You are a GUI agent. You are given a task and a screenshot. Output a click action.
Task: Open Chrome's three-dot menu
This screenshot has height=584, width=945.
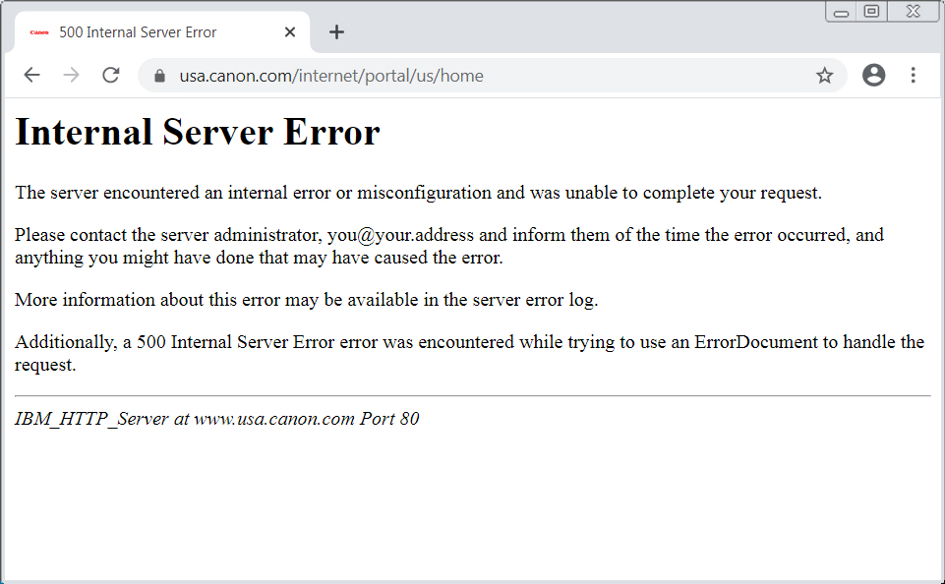[913, 74]
